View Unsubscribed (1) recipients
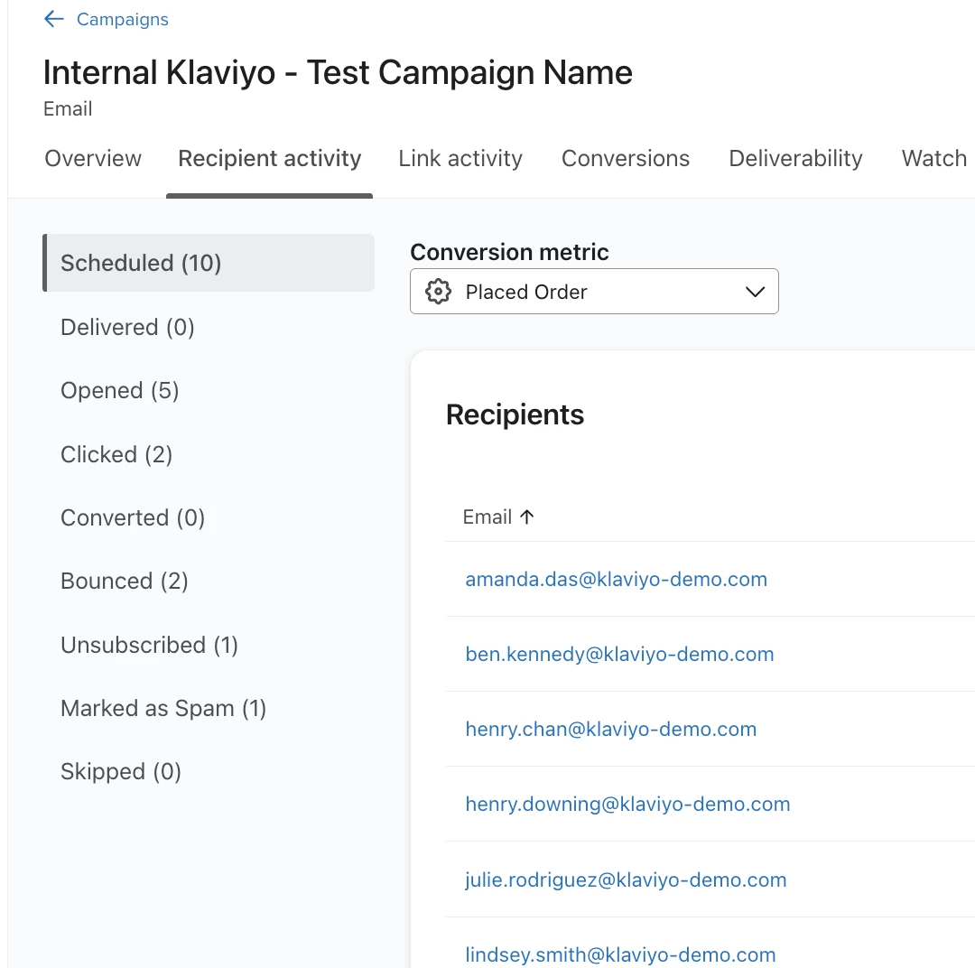975x968 pixels. click(149, 645)
